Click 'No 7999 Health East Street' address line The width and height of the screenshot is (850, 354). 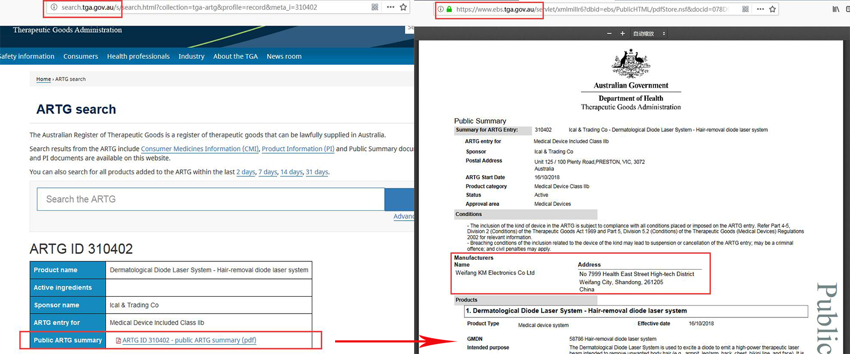(636, 274)
